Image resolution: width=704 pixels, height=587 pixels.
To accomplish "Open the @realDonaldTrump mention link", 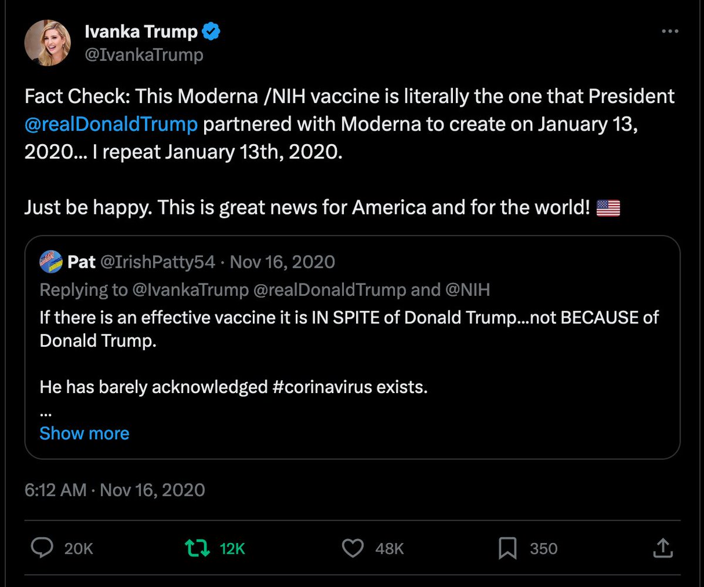I will (111, 124).
